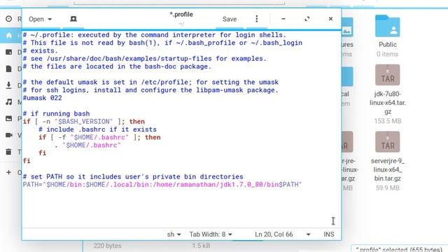Click the "59.9 MB" size label

tap(387, 188)
